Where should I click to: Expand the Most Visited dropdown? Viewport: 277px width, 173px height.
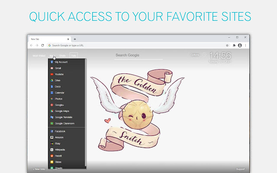pyautogui.click(x=39, y=56)
